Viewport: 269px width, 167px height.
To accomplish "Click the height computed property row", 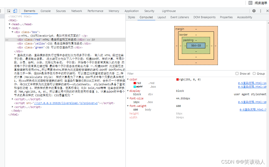I will coord(196,113).
